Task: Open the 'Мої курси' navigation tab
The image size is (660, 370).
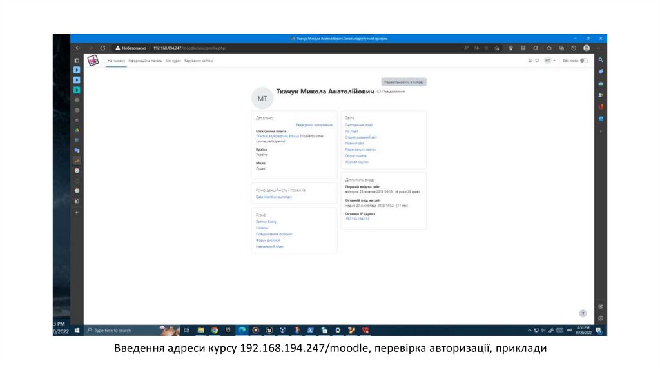Action: [173, 61]
